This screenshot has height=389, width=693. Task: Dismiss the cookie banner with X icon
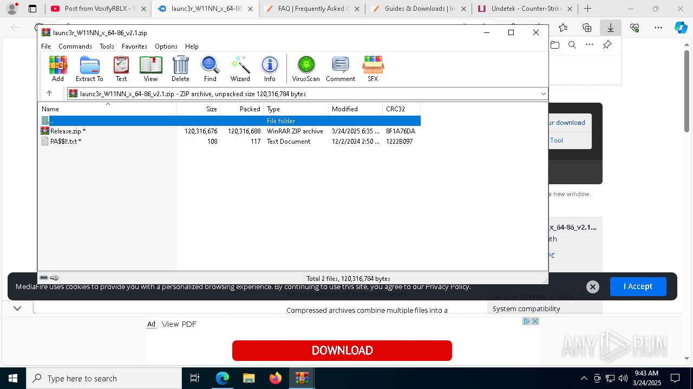(593, 287)
